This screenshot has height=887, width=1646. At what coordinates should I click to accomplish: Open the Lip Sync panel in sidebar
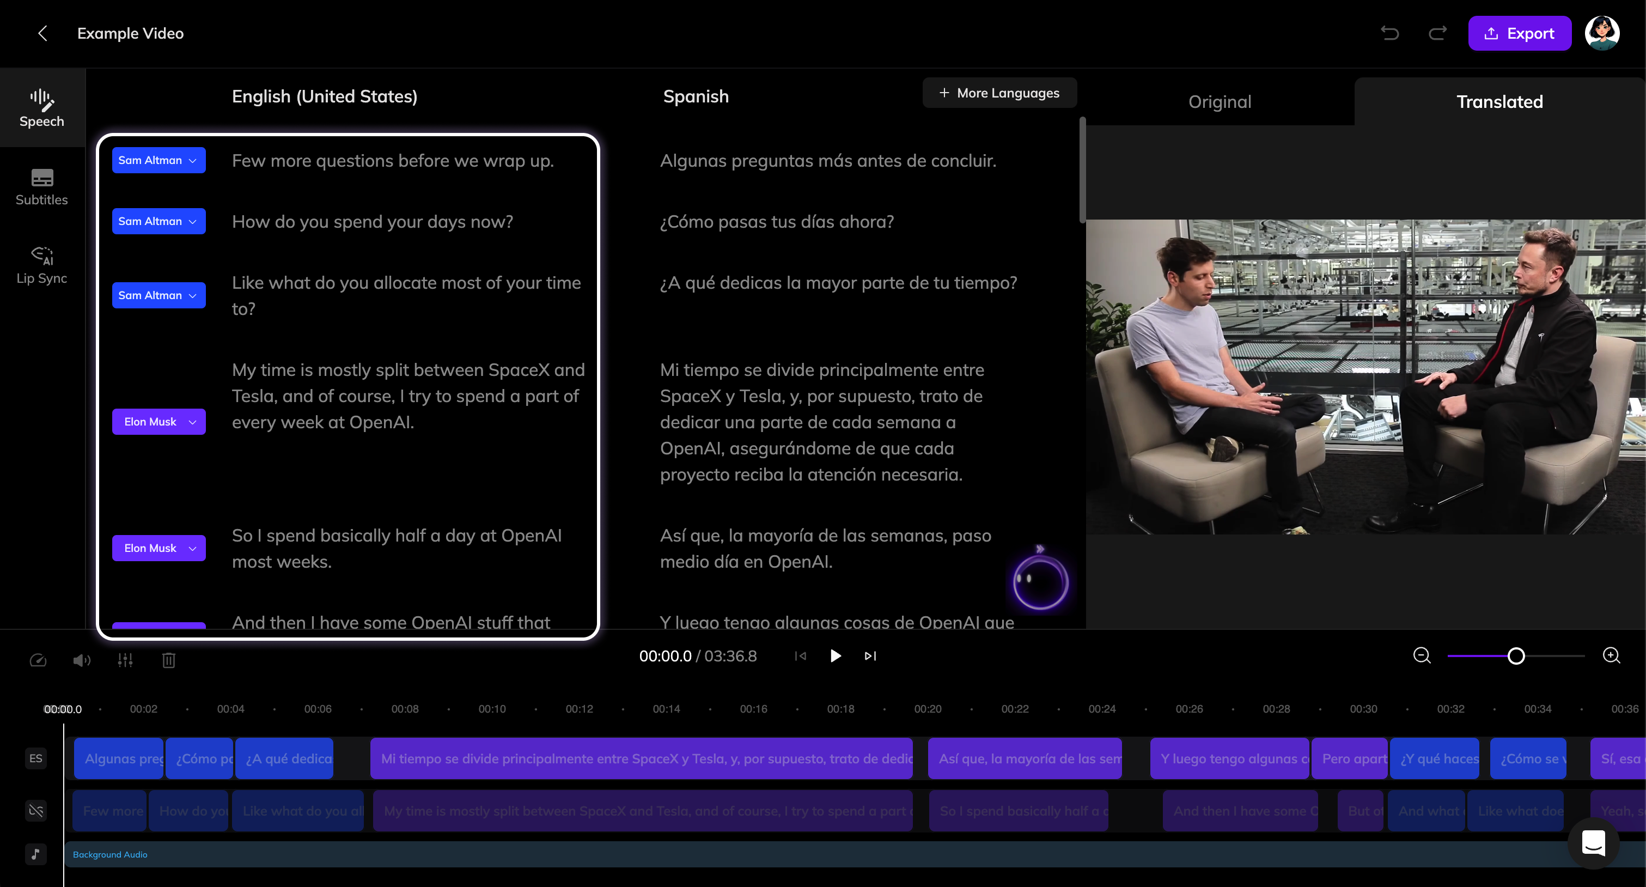point(41,265)
